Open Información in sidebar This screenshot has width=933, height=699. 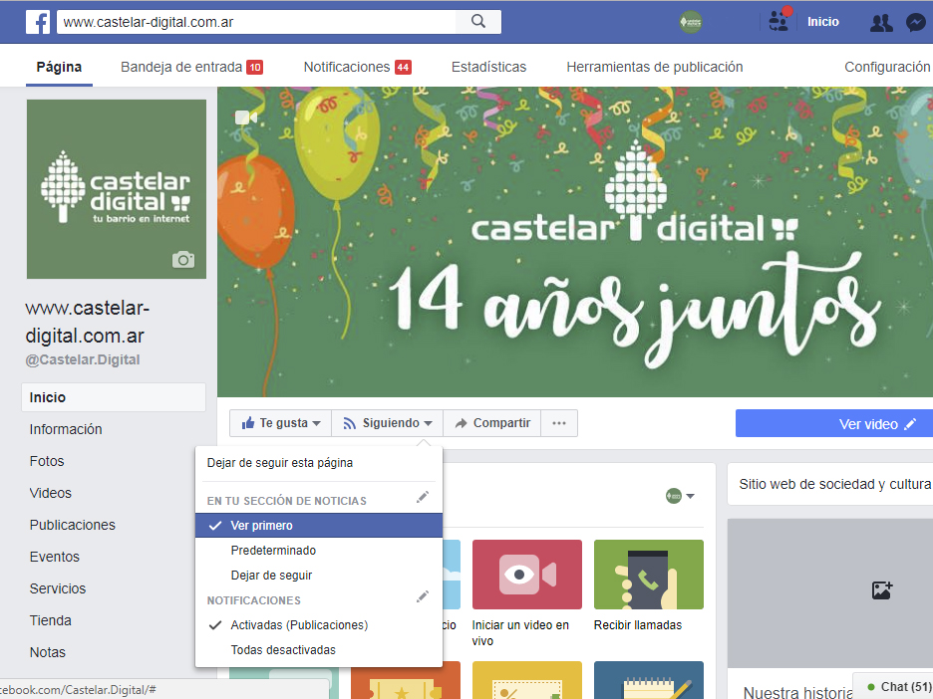[x=66, y=429]
